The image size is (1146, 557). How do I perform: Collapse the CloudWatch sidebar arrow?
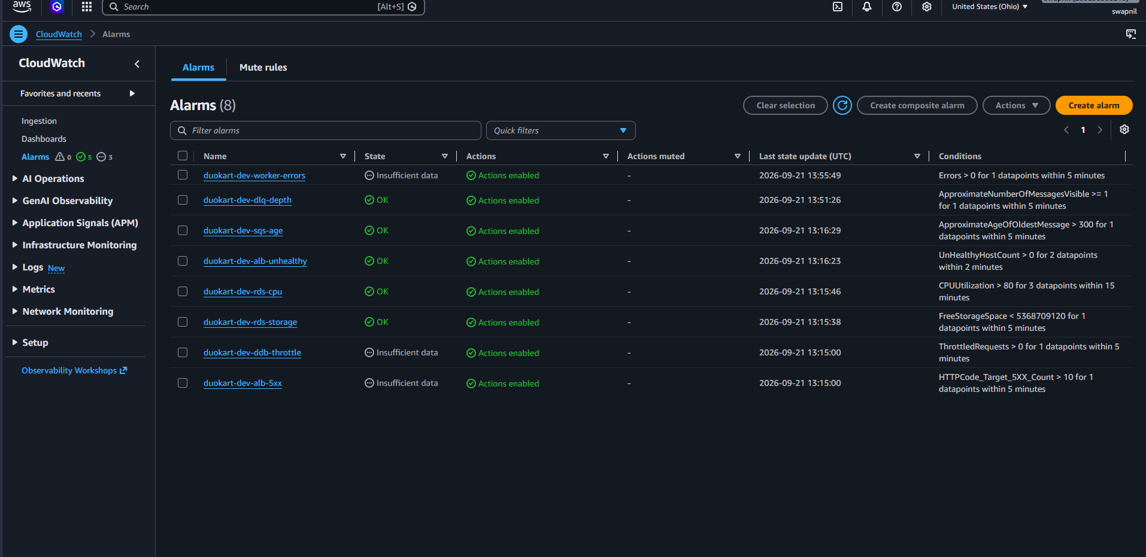(137, 63)
